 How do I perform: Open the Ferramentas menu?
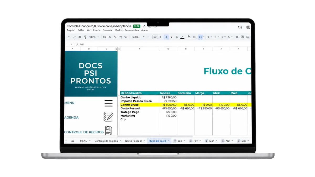point(132,30)
